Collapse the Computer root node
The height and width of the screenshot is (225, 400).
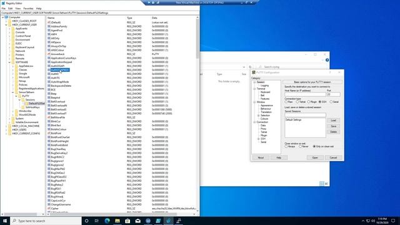(x=2, y=17)
